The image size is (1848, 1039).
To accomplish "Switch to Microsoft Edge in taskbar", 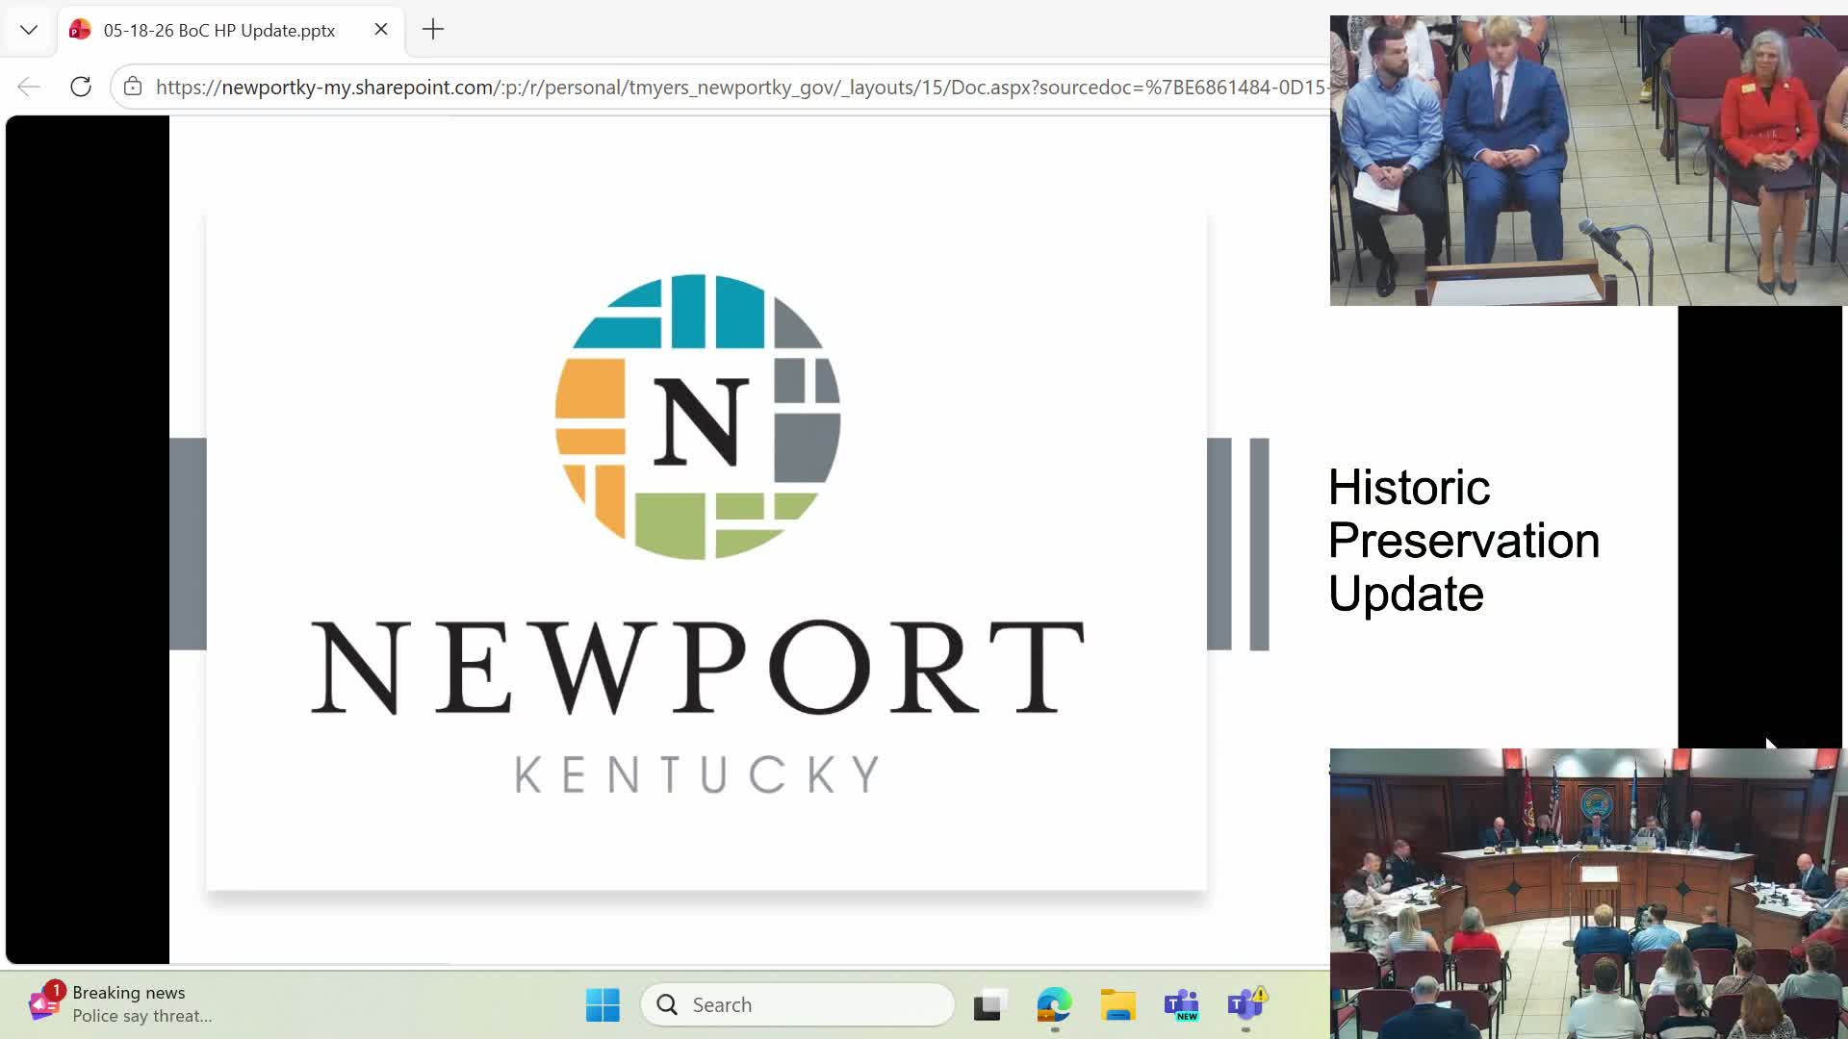I will (x=1054, y=1005).
